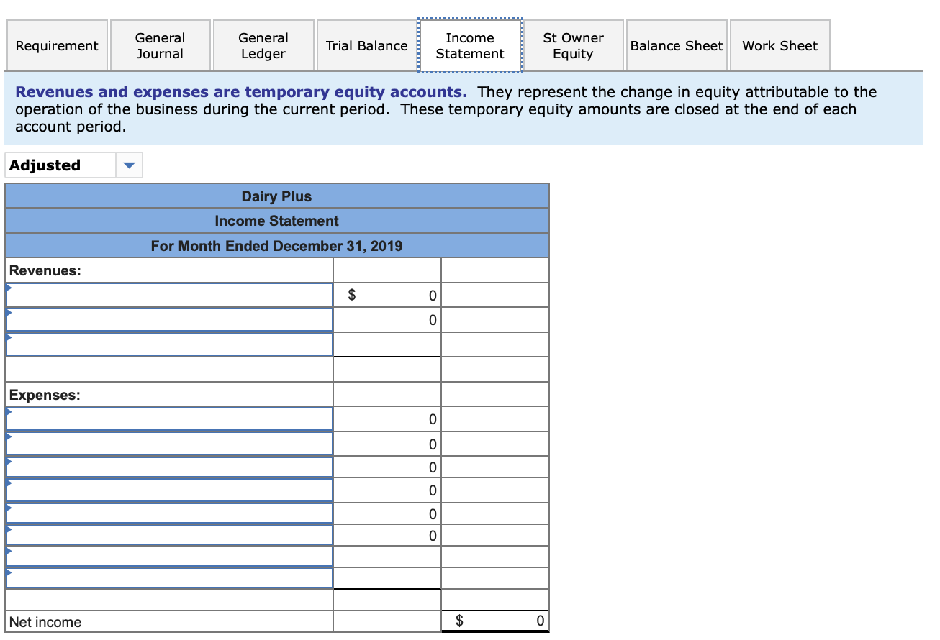Image resolution: width=940 pixels, height=640 pixels.
Task: Open the St Owner Equity tab
Action: 574,45
